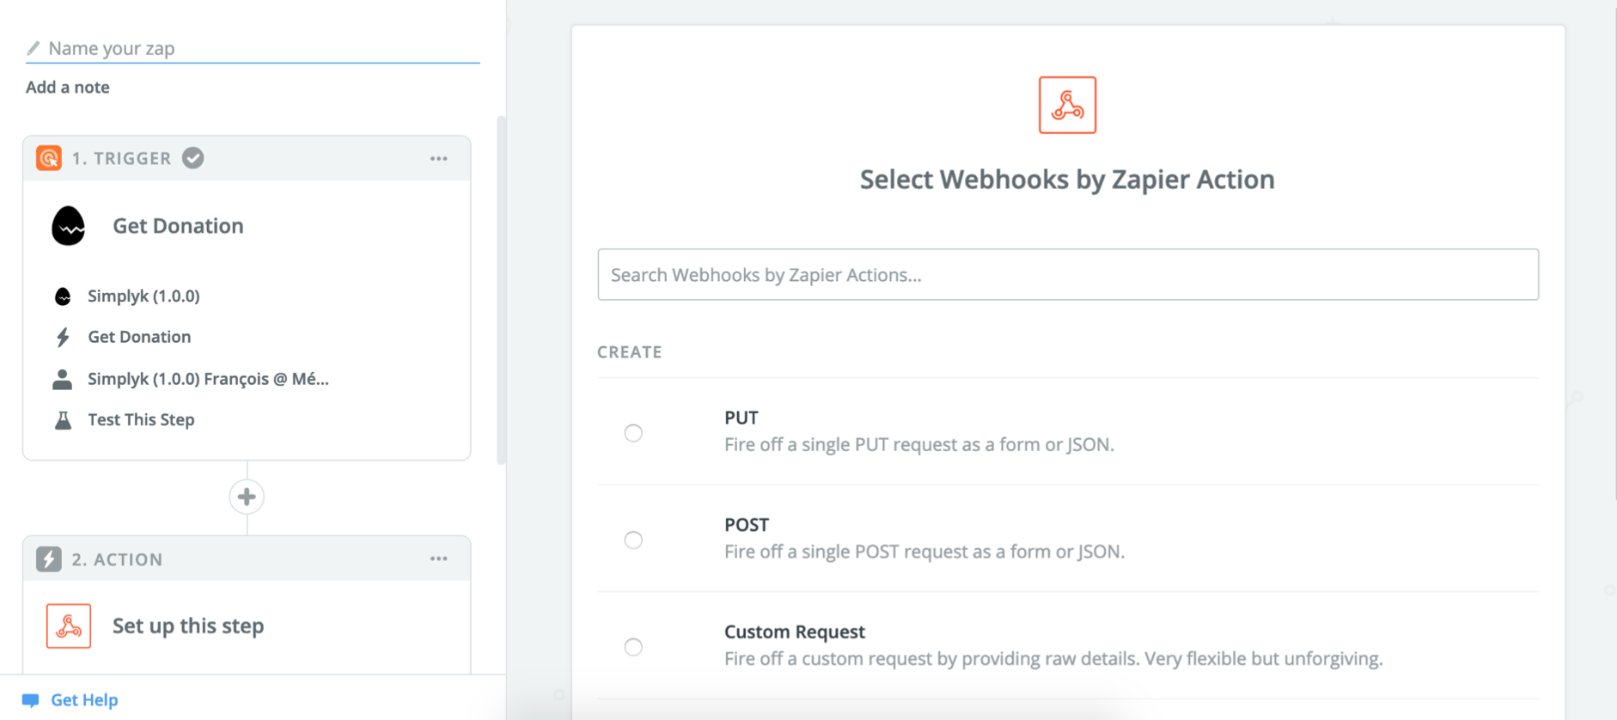Click the Webhooks icon beside Set up this step
This screenshot has width=1617, height=720.
tap(69, 626)
